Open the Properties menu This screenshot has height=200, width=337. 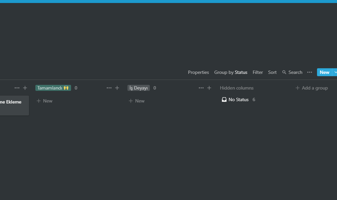198,72
